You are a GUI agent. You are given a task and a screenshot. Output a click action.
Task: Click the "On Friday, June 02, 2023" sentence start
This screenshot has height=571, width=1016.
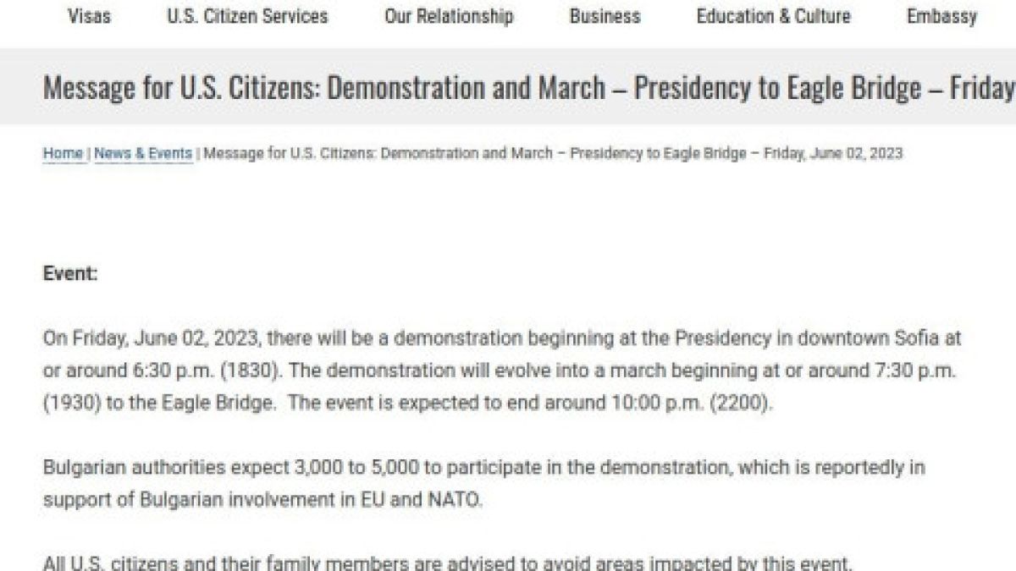pyautogui.click(x=155, y=339)
